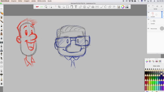Switch to color sliders tab in Cores
Viewport: 164px width, 92px height.
(x=150, y=61)
